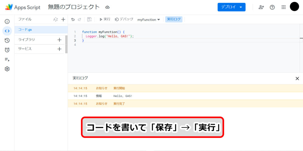Viewport: 303px width, 151px height.
Task: Share project with add-person icon
Action: click(x=261, y=7)
